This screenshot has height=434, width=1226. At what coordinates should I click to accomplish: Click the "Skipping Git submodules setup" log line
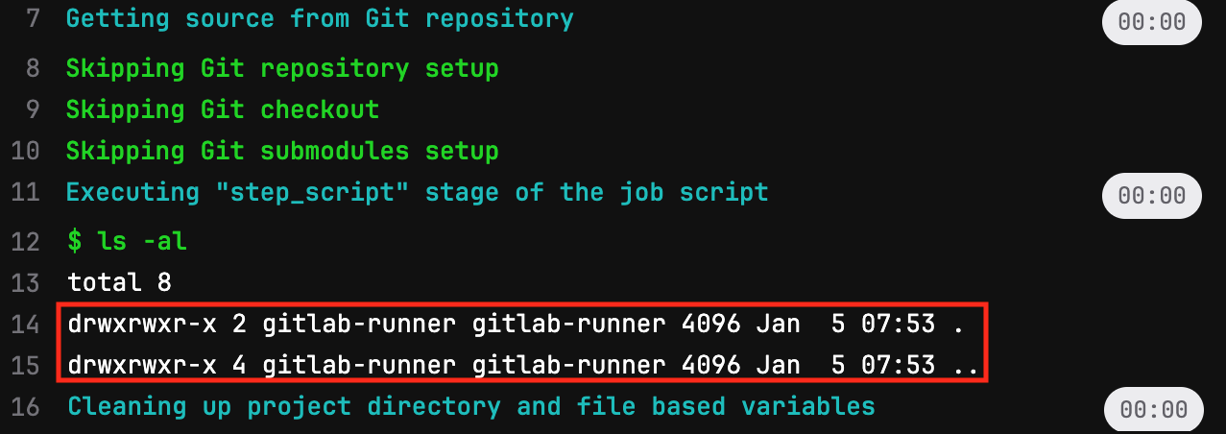pos(282,152)
